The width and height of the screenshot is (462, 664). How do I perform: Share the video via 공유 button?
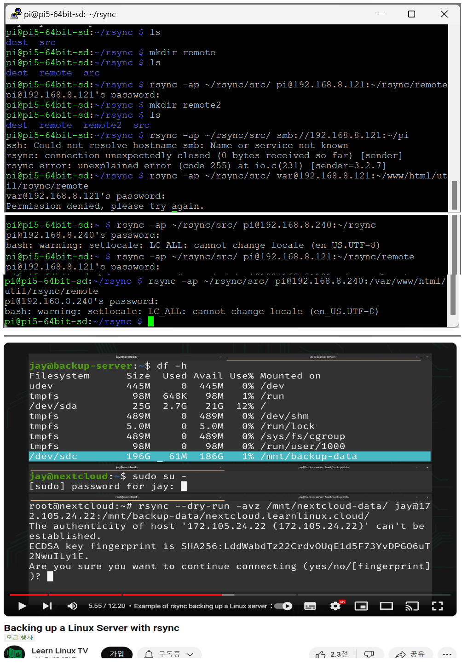[x=410, y=654]
